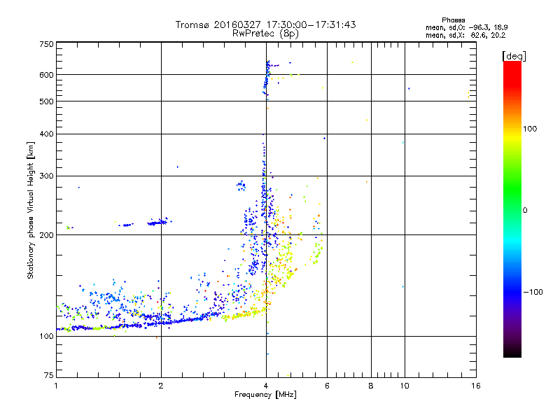Click the black bottom of the phase colorbar

(x=512, y=352)
